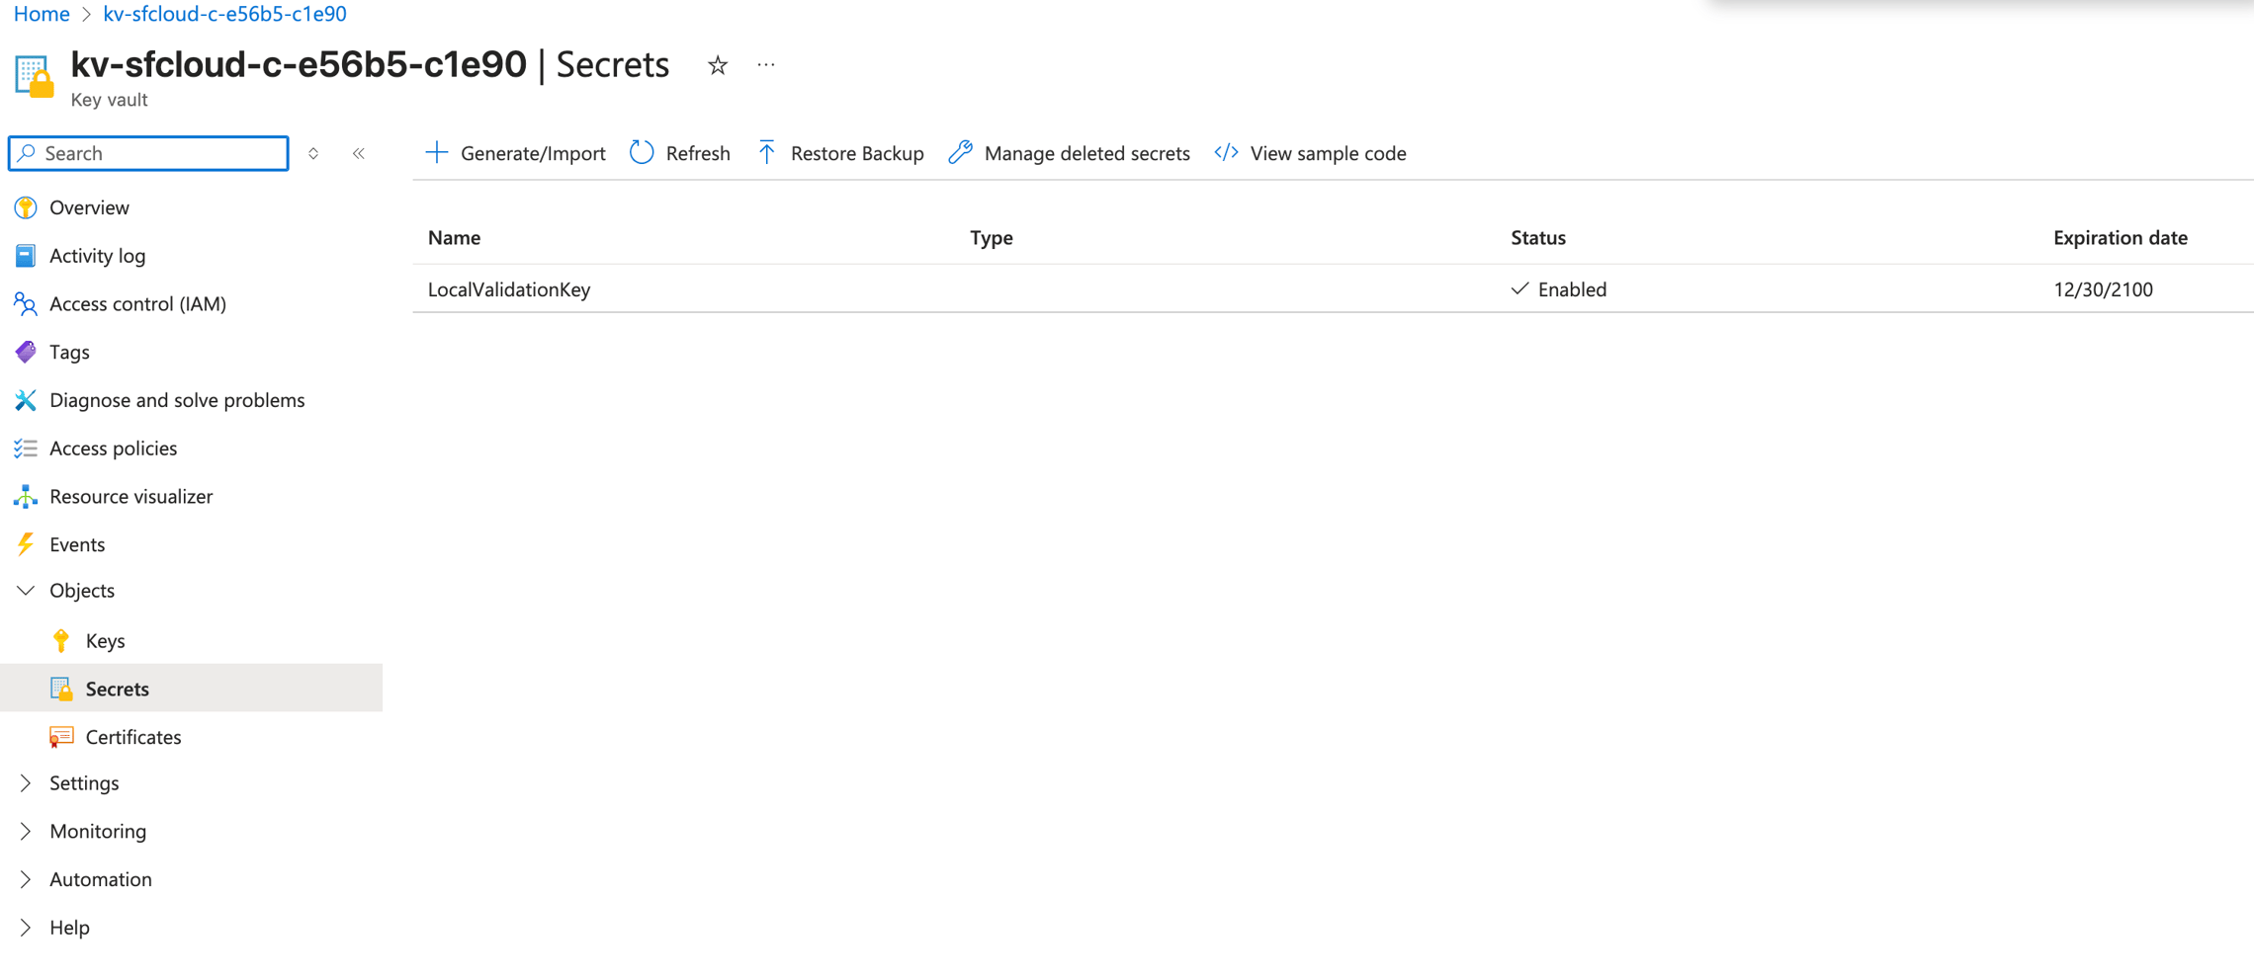The height and width of the screenshot is (978, 2254).
Task: Click the Access control people icon
Action: (26, 304)
